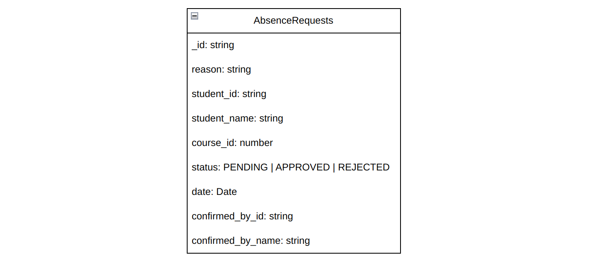602x263 pixels.
Task: Click the number type of course_id
Action: (256, 143)
